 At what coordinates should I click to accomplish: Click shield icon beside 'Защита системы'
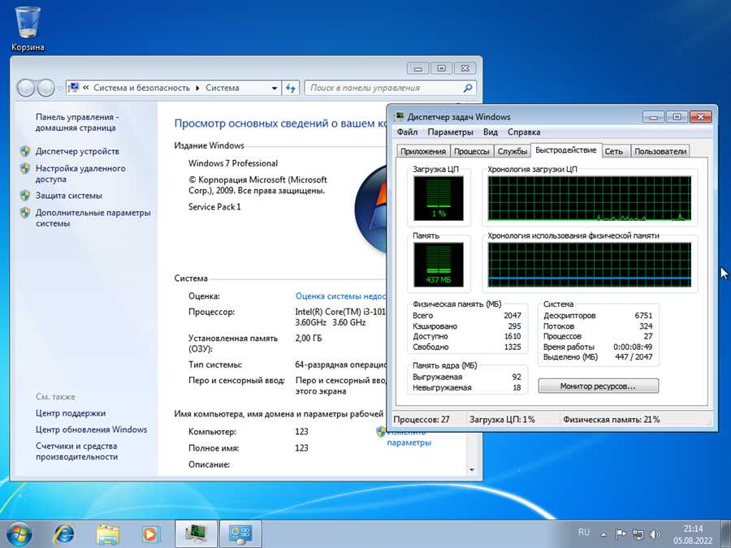click(x=25, y=195)
